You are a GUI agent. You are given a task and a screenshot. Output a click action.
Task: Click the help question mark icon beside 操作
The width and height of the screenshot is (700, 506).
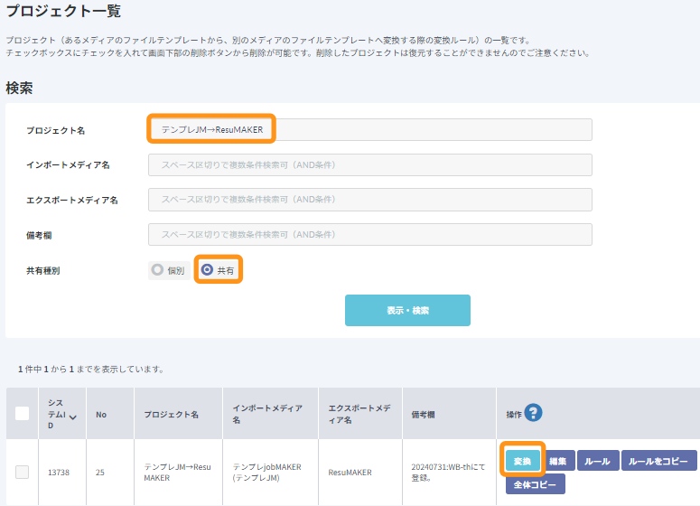[533, 413]
